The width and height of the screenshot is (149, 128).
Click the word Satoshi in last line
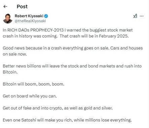point(29,120)
